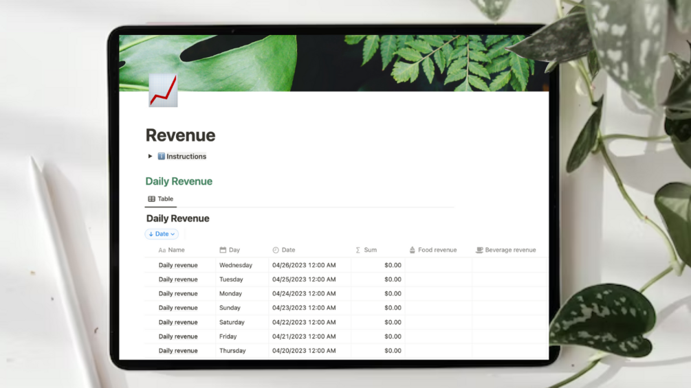This screenshot has height=388, width=691.
Task: Click the Saturday day cell
Action: tap(242, 322)
